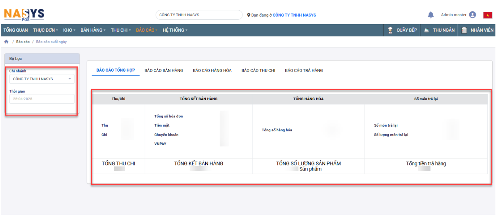Click the company search box at top

pyautogui.click(x=199, y=15)
